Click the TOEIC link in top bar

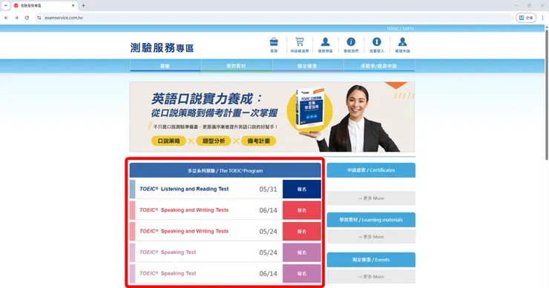tap(393, 29)
